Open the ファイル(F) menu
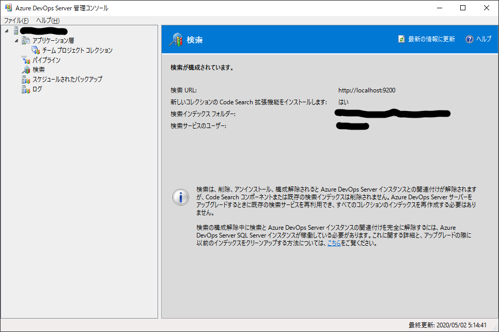 click(x=16, y=20)
